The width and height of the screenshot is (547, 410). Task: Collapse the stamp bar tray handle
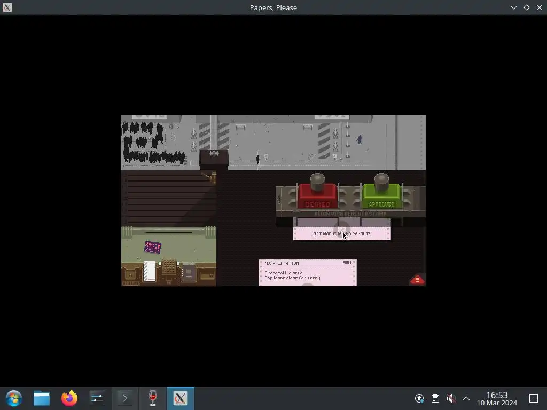coord(279,200)
